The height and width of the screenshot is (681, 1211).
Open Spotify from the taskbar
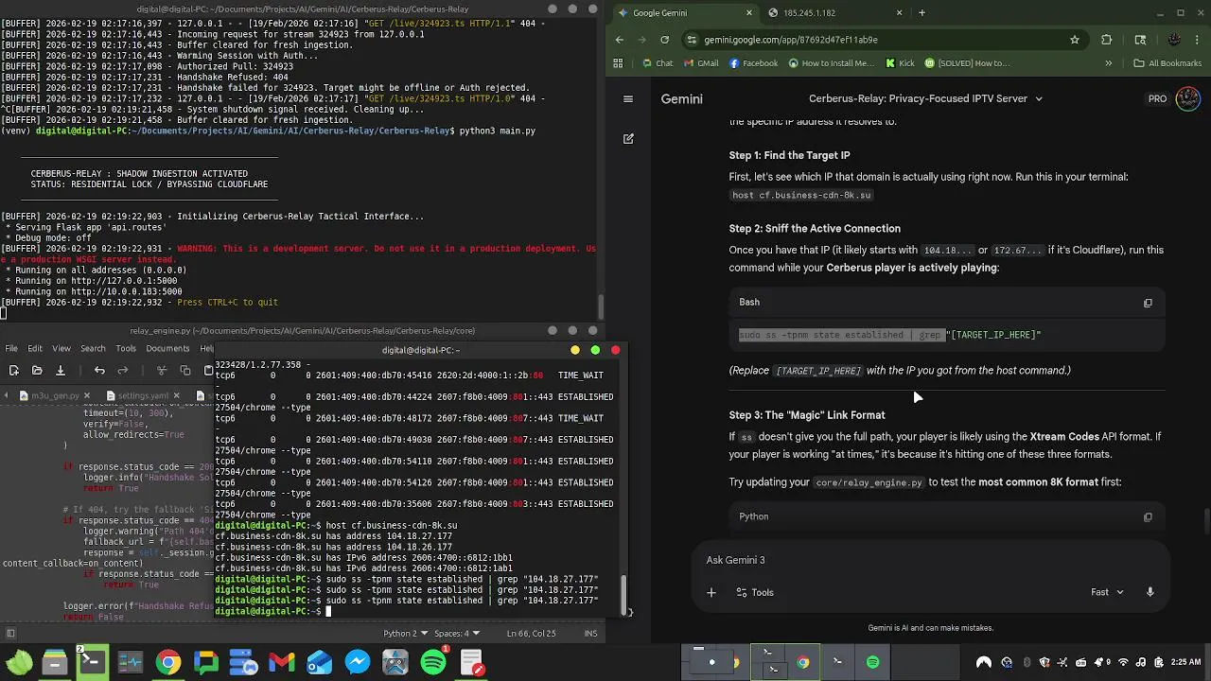[x=433, y=662]
